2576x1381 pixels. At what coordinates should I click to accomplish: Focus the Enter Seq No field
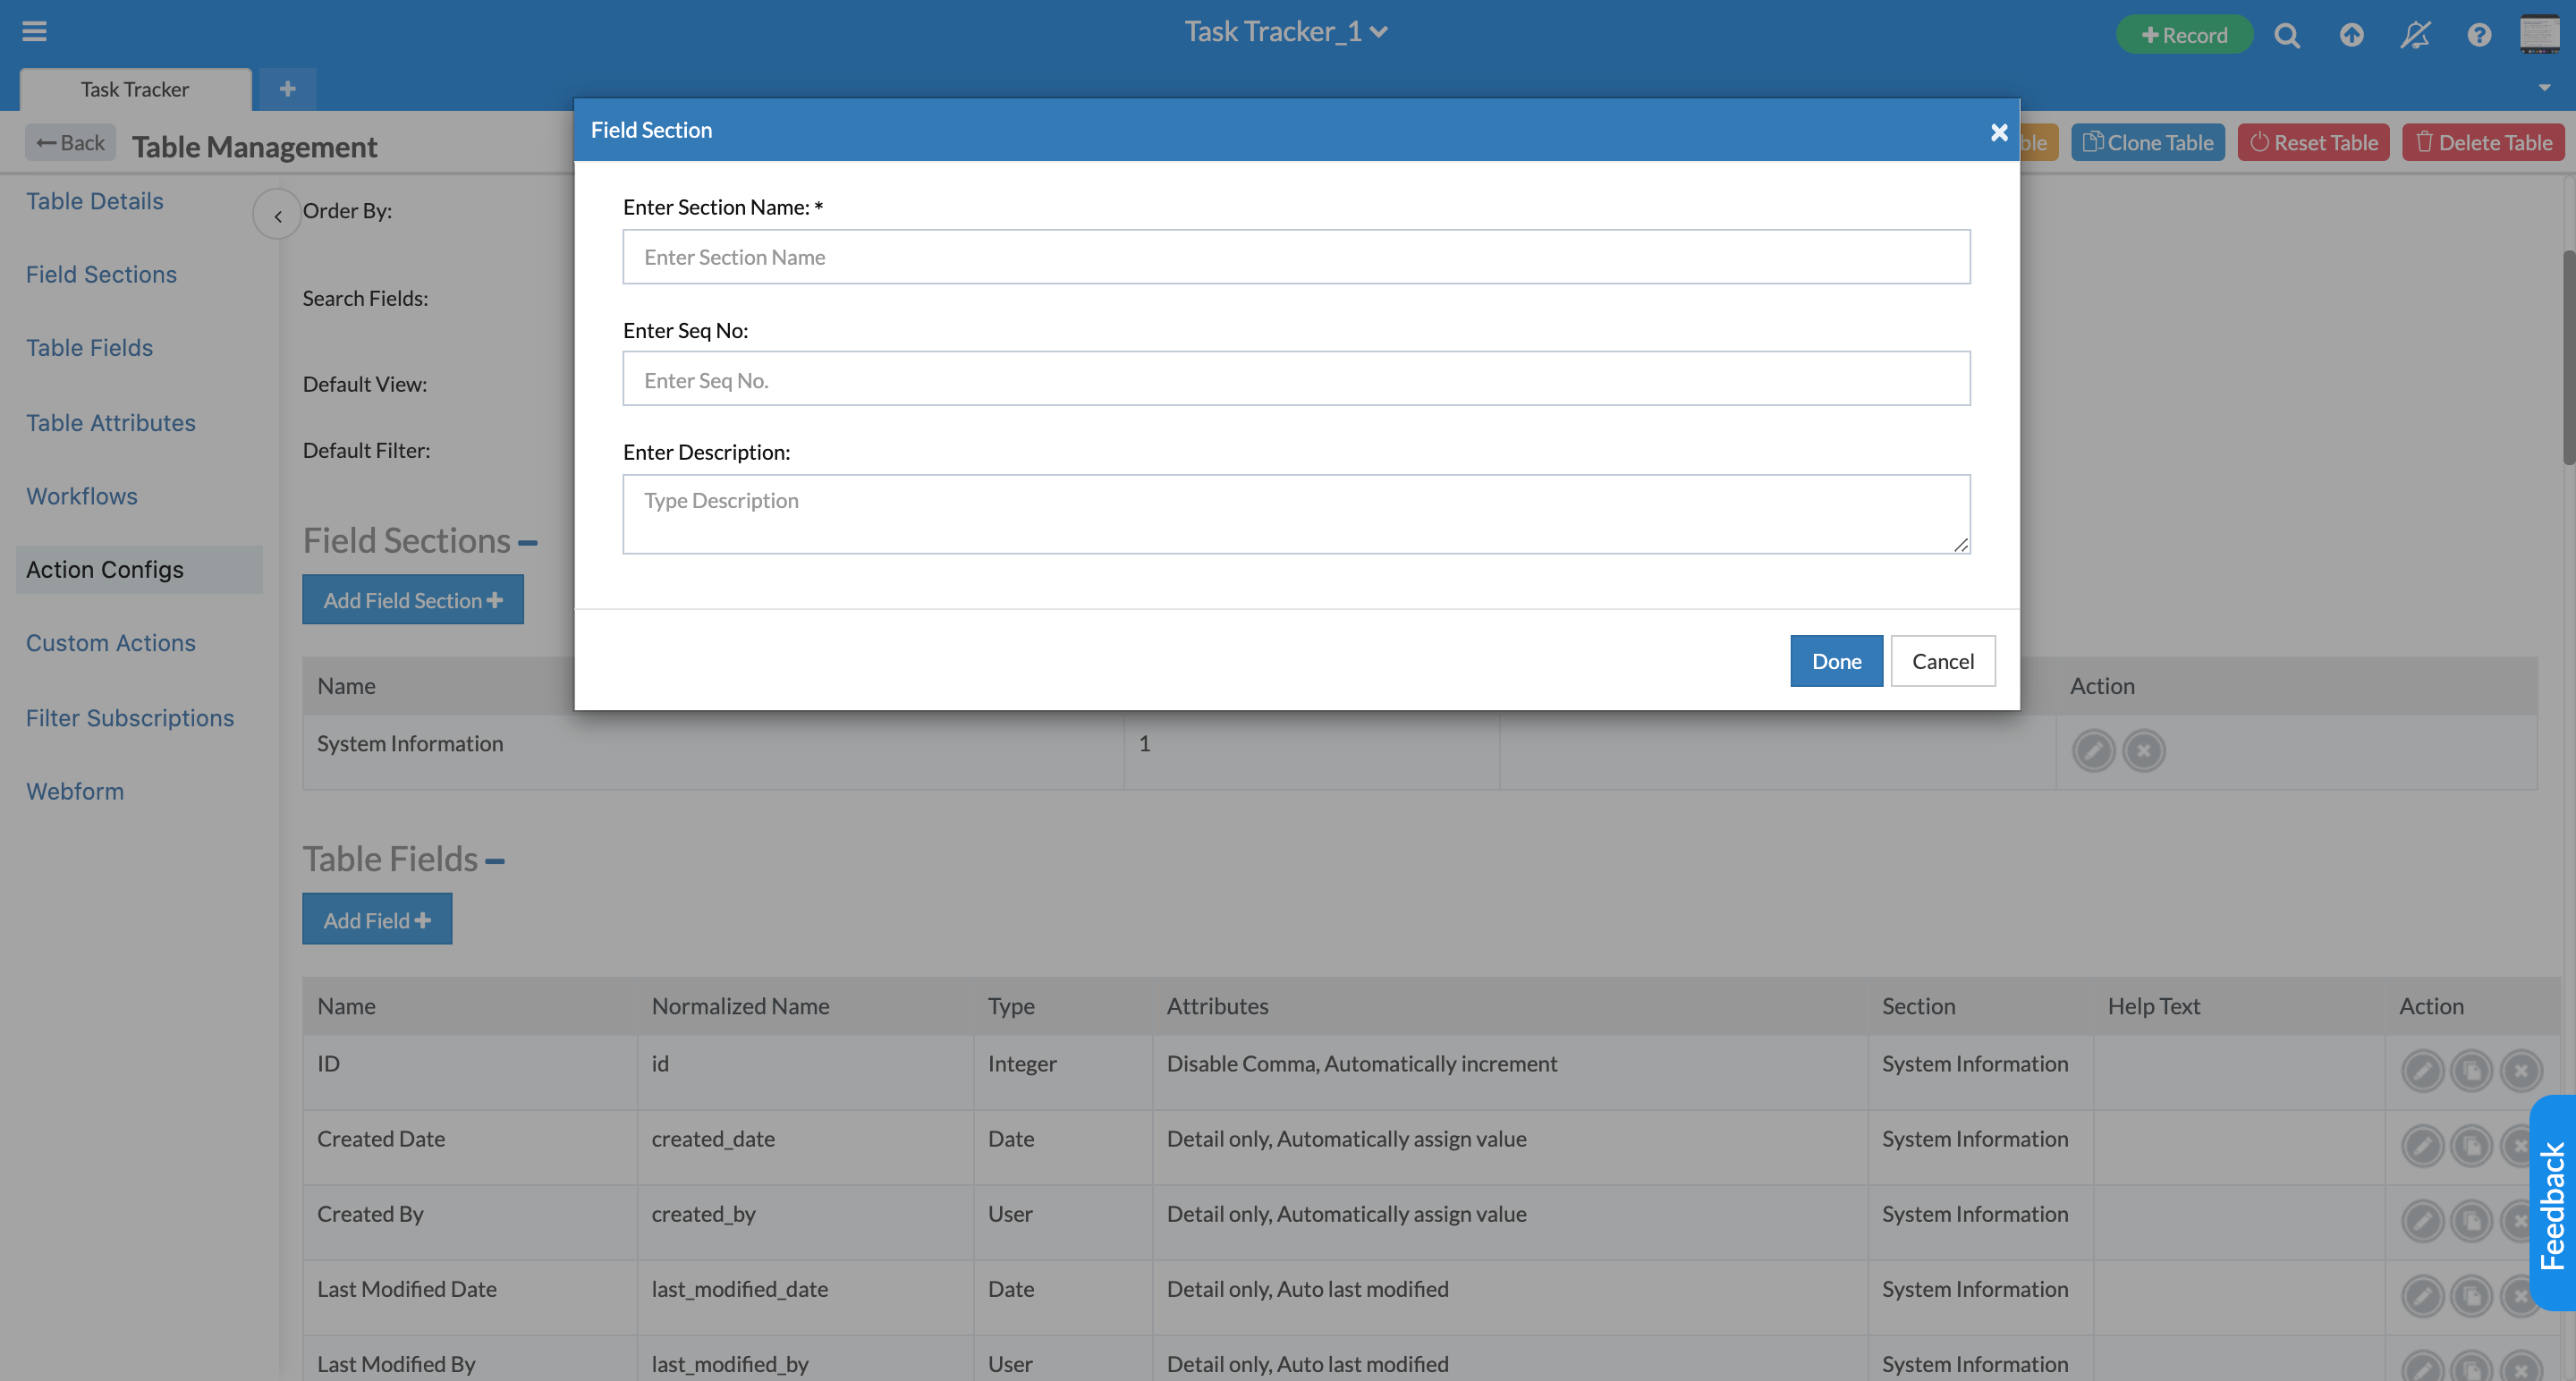click(1296, 379)
